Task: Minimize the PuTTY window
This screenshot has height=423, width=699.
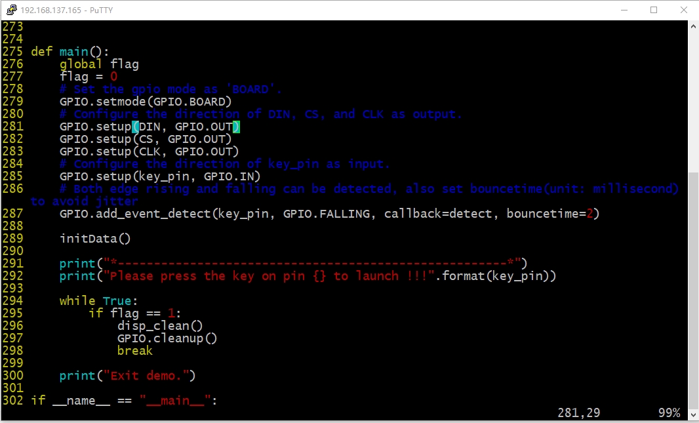Action: click(624, 10)
